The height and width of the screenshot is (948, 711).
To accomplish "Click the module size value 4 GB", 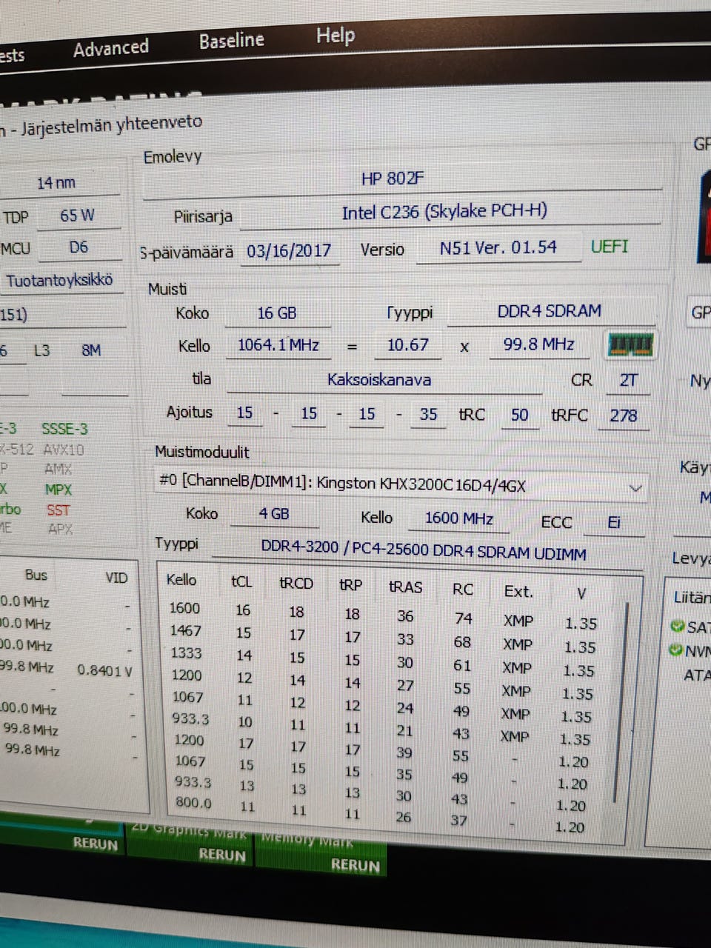I will (x=274, y=514).
